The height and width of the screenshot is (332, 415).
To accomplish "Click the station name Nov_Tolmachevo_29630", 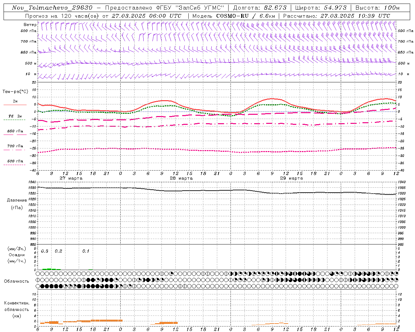I will [x=52, y=7].
